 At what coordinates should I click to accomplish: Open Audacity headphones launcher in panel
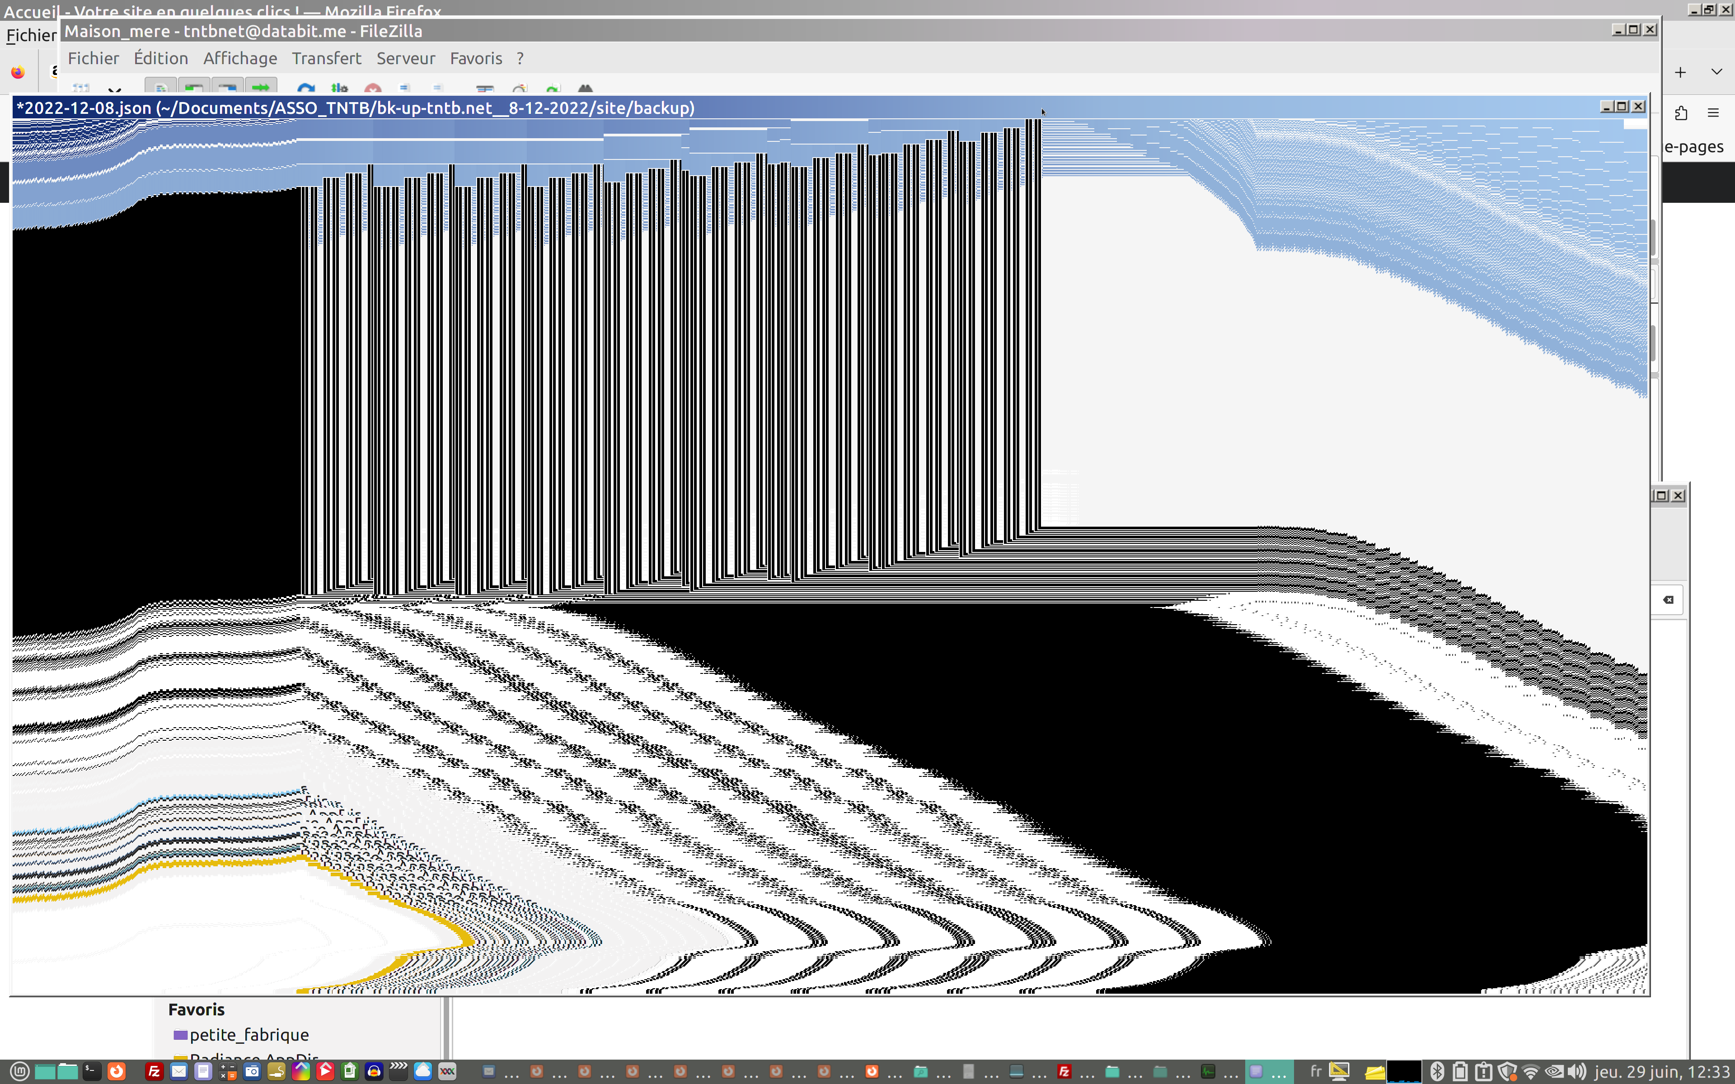click(x=374, y=1071)
